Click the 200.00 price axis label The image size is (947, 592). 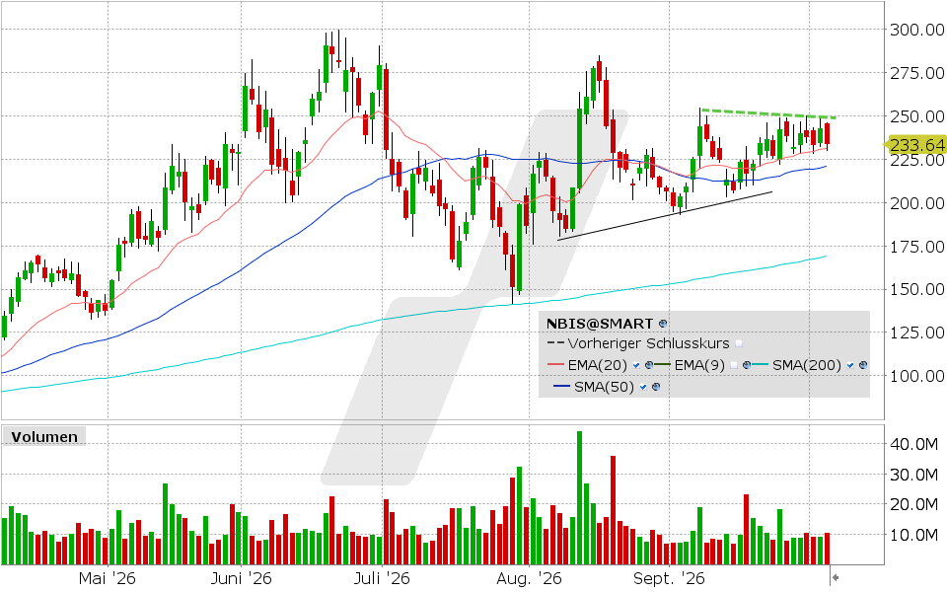point(916,203)
